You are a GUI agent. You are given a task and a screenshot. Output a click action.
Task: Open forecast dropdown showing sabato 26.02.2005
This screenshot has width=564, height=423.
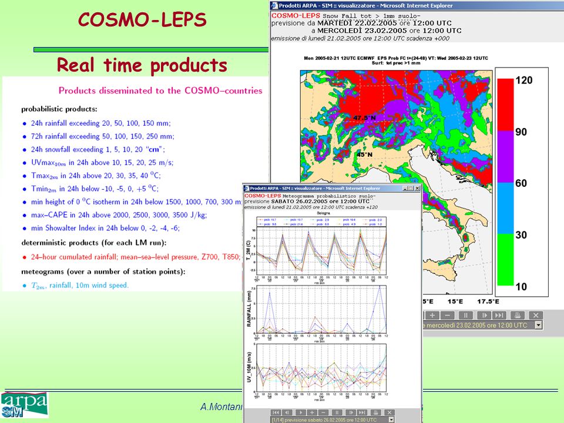pos(391,419)
